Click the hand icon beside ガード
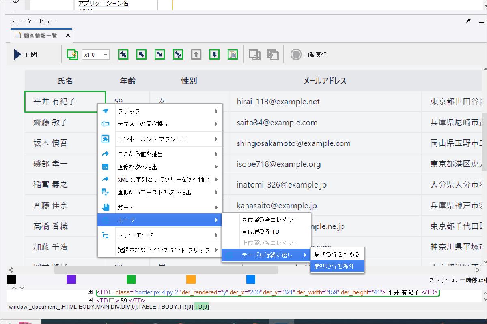The height and width of the screenshot is (324, 487). [x=106, y=207]
